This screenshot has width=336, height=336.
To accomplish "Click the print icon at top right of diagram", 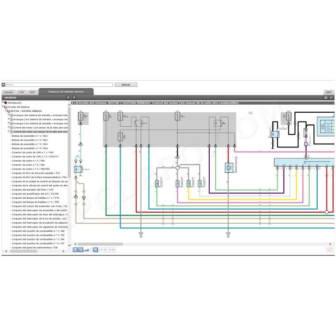I will (x=326, y=98).
